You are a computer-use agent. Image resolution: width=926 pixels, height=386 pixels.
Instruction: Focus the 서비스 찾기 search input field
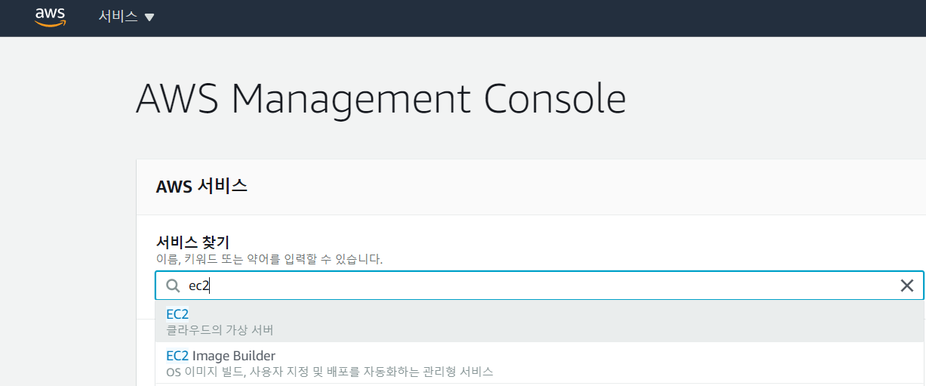point(528,286)
